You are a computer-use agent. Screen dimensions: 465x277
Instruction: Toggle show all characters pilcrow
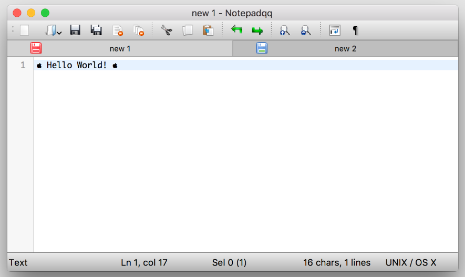pos(355,30)
